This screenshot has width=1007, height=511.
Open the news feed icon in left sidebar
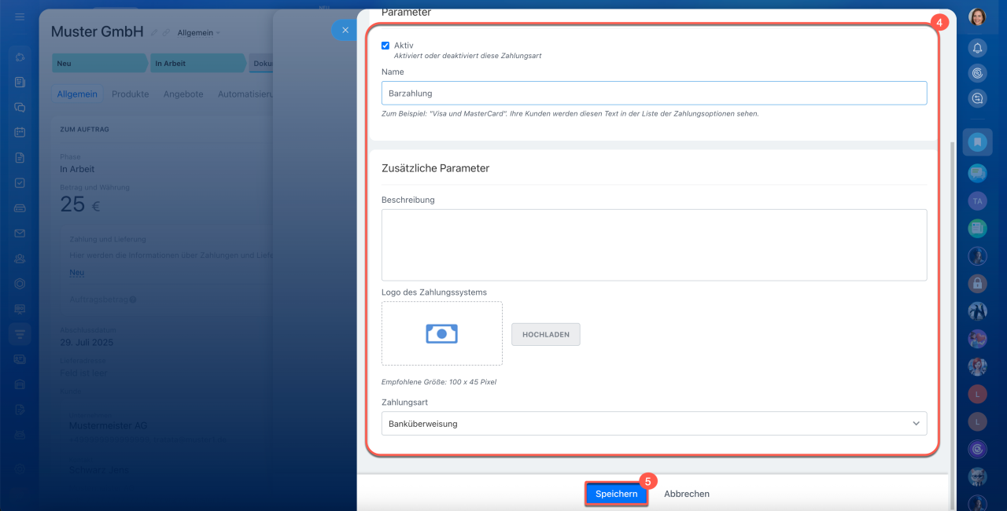coord(20,82)
